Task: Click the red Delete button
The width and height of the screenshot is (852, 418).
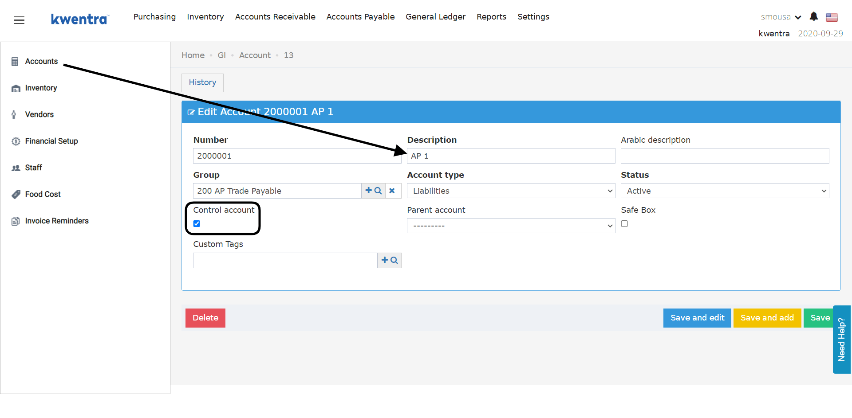Action: 205,318
